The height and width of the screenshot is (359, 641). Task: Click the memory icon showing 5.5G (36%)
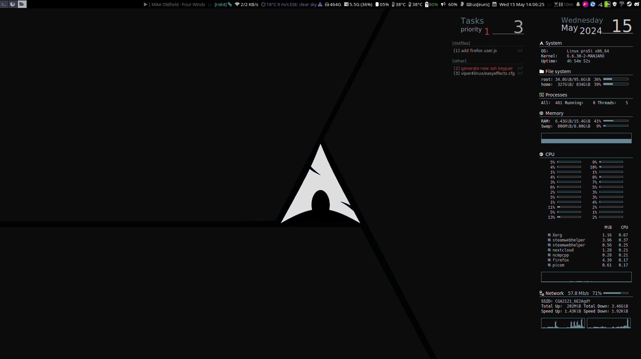coord(346,4)
